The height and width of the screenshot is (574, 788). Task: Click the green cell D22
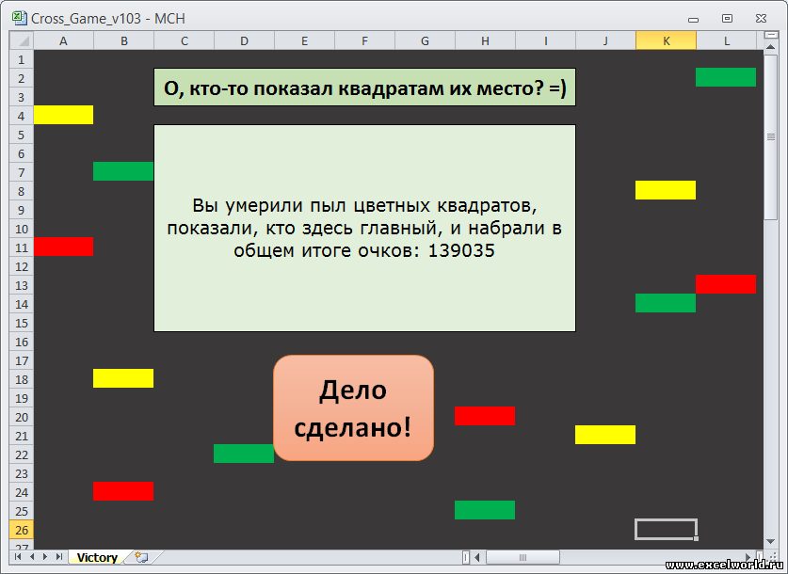(244, 454)
